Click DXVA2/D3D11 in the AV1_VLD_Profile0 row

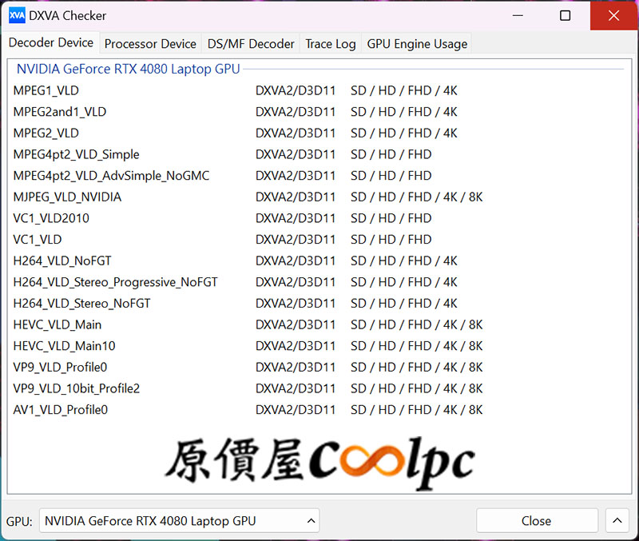click(296, 410)
